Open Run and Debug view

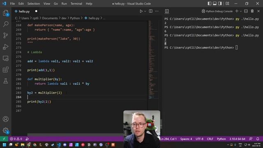[x=5, y=46]
